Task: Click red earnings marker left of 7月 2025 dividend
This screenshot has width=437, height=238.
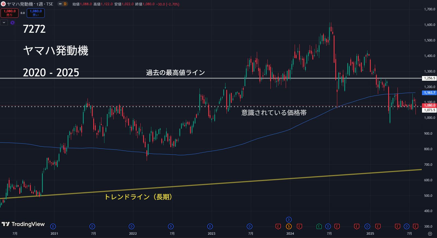Action: (x=397, y=226)
